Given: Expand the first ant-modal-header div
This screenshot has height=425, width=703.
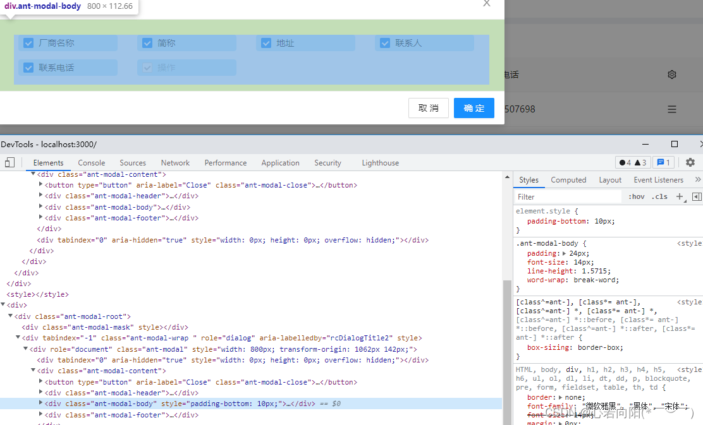Looking at the screenshot, I should [x=40, y=195].
